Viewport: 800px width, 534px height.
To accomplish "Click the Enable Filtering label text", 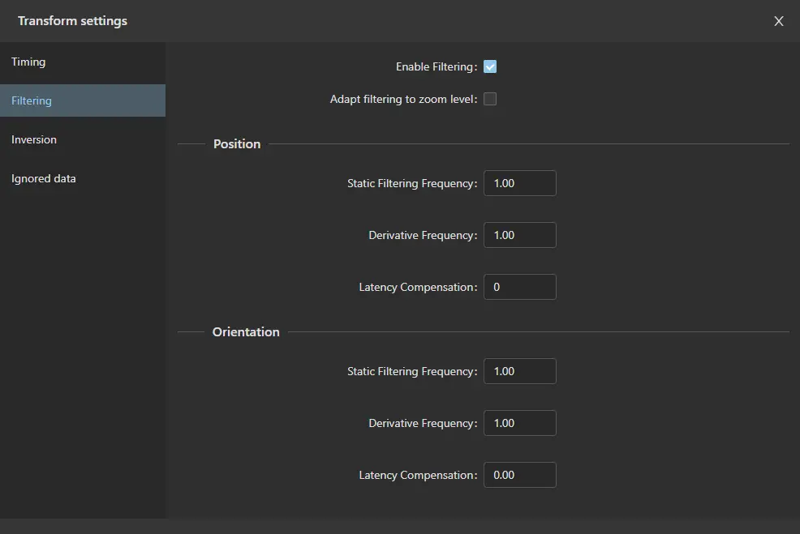I will pos(436,66).
